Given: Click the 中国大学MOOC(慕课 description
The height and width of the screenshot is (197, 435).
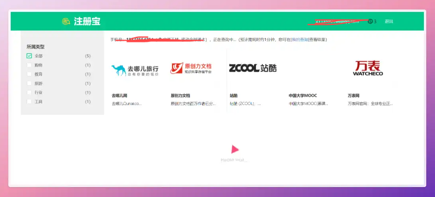Looking at the screenshot, I should pos(309,104).
